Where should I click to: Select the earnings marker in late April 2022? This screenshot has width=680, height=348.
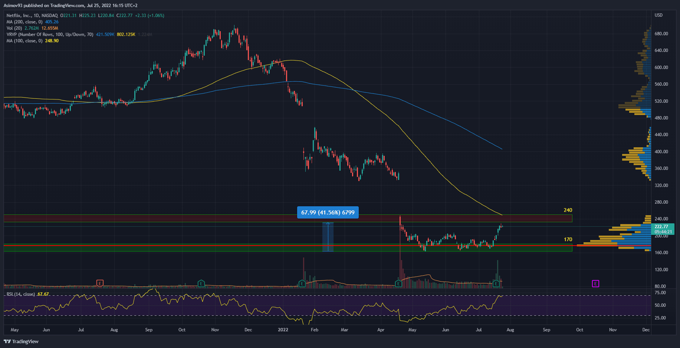398,284
